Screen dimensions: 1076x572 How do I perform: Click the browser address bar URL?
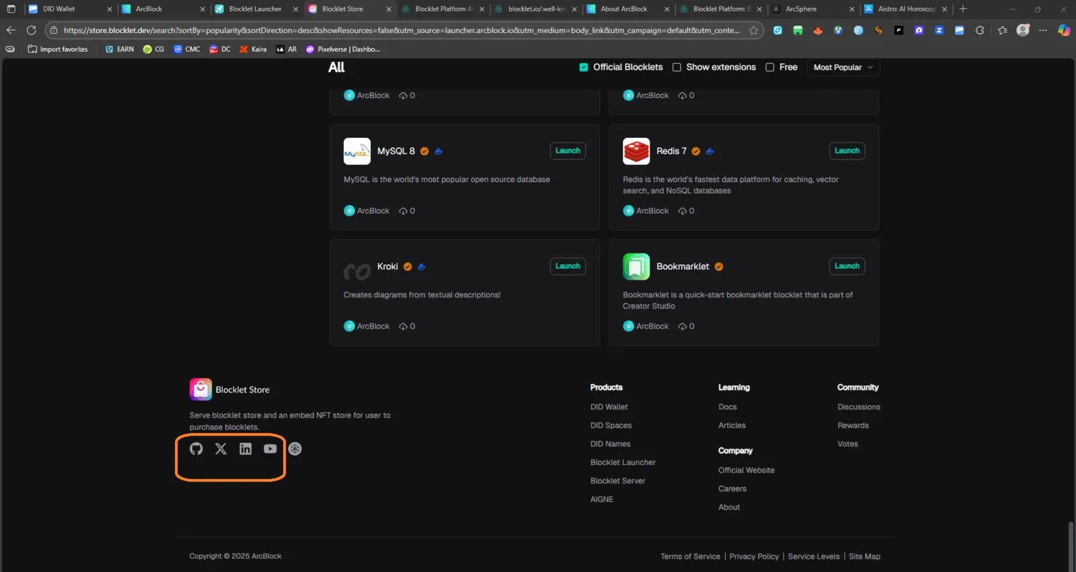(x=401, y=30)
